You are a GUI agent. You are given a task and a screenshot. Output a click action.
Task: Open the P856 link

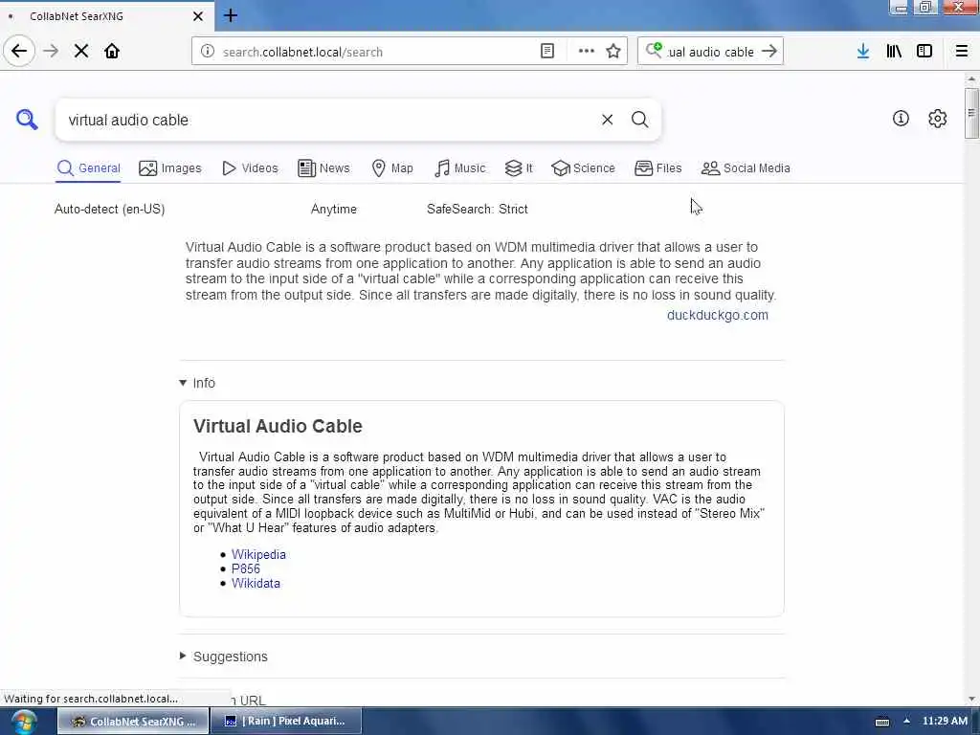pos(246,568)
